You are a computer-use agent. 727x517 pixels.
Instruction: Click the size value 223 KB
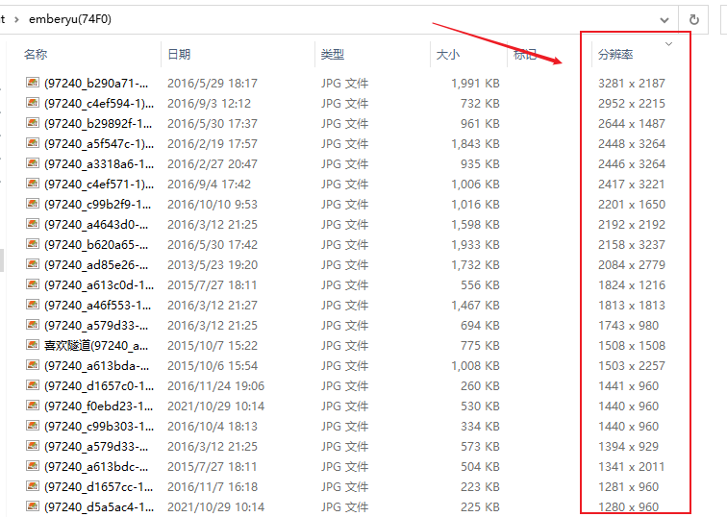(x=481, y=487)
